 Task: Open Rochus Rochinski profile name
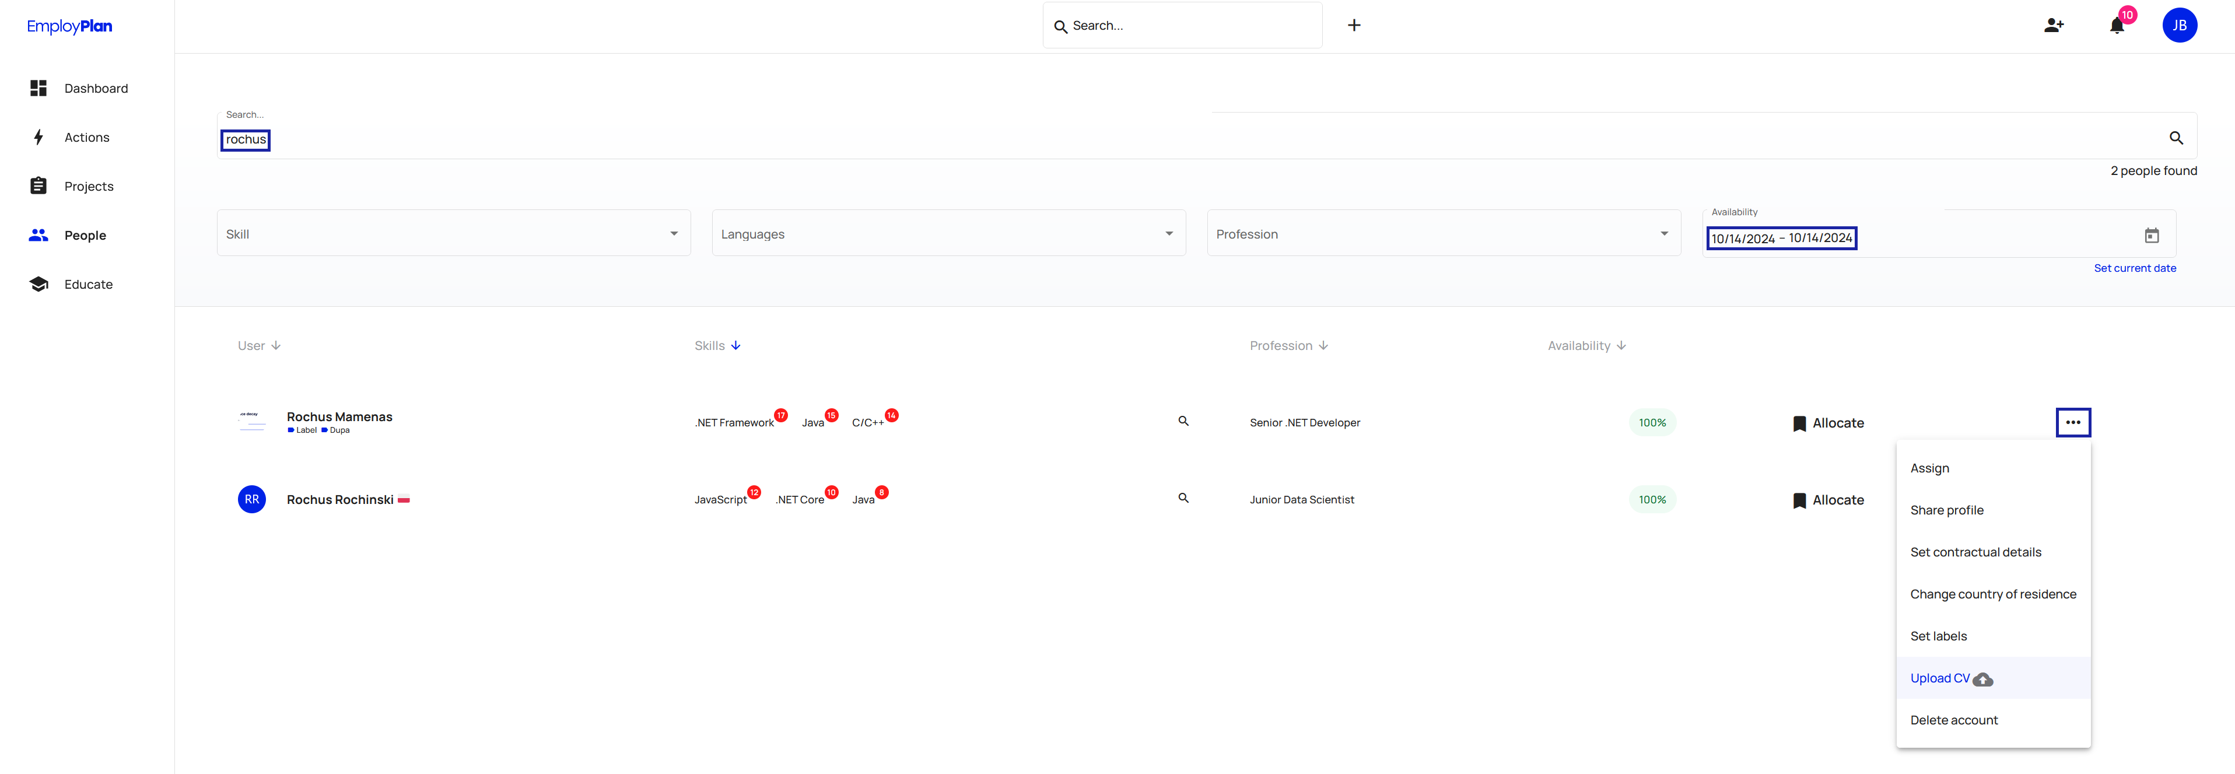click(339, 500)
